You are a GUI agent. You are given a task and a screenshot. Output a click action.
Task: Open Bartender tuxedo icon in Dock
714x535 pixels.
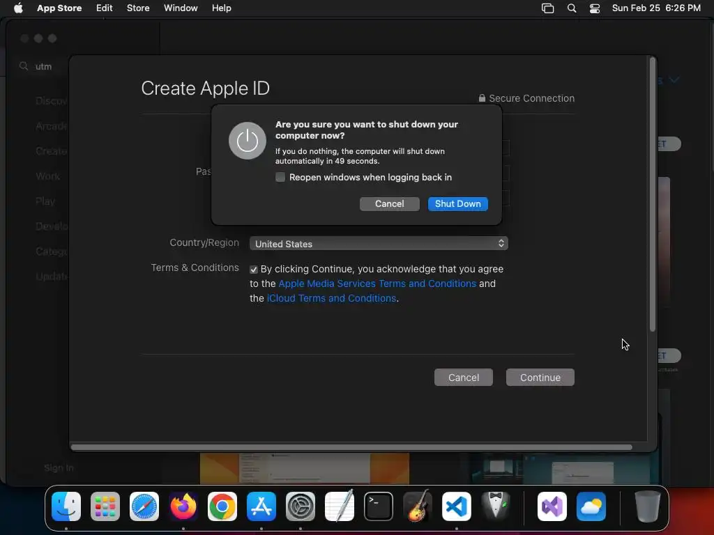pos(496,505)
